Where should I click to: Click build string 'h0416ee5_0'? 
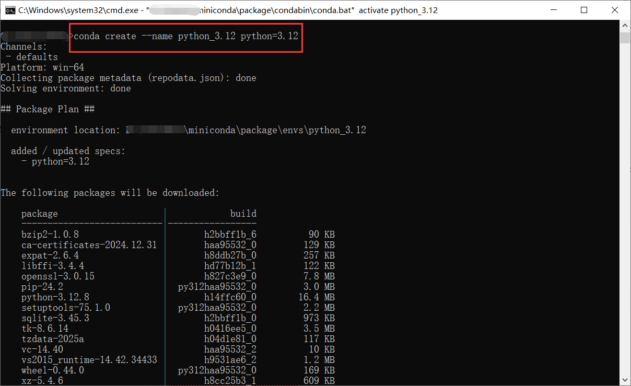tap(230, 329)
